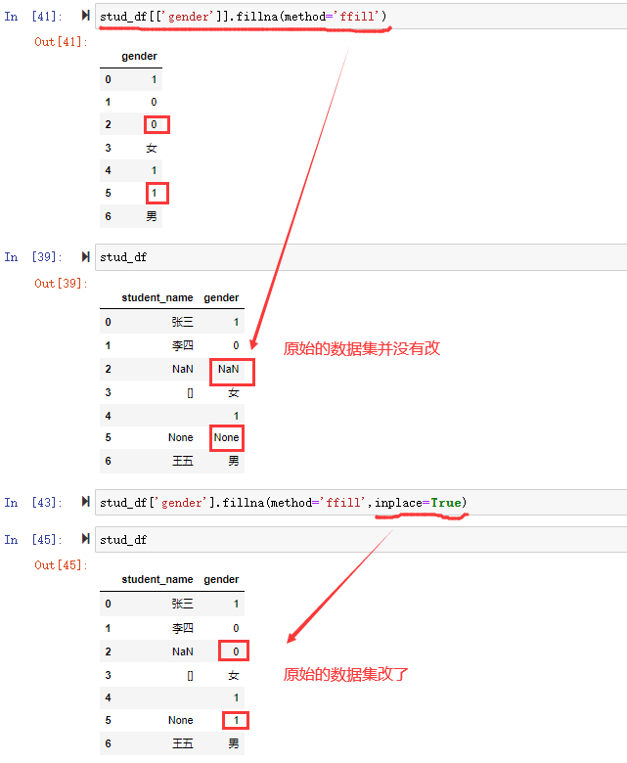
Task: Click the run icon beside cell In [39]
Action: pos(85,257)
